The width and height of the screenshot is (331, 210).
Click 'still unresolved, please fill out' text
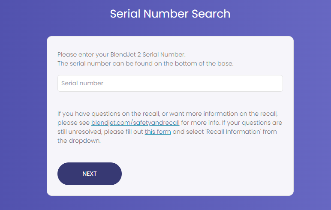point(101,132)
